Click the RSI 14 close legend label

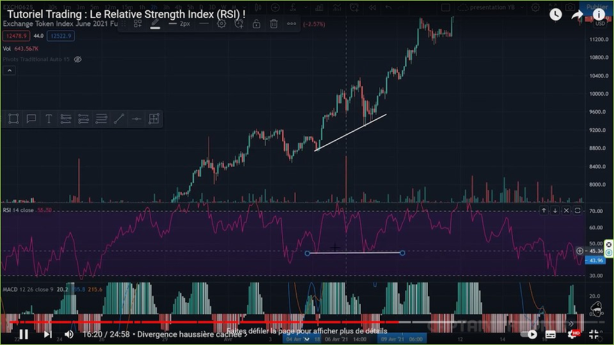tap(18, 210)
